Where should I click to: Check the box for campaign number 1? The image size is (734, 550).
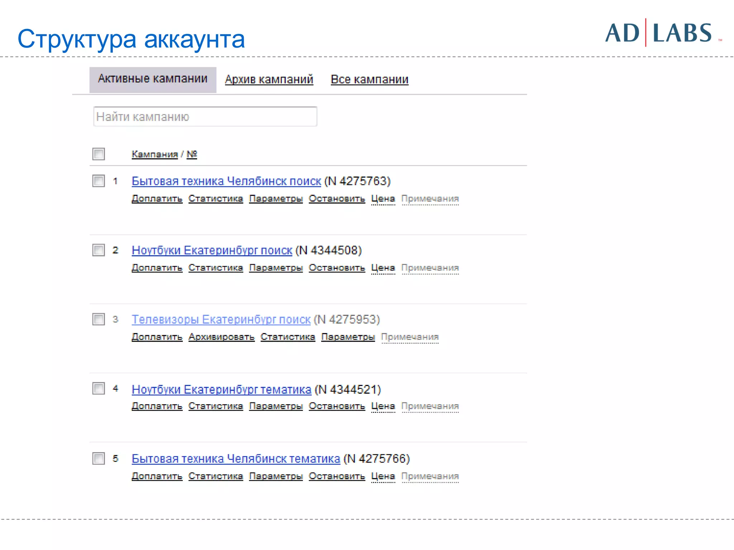pos(99,181)
